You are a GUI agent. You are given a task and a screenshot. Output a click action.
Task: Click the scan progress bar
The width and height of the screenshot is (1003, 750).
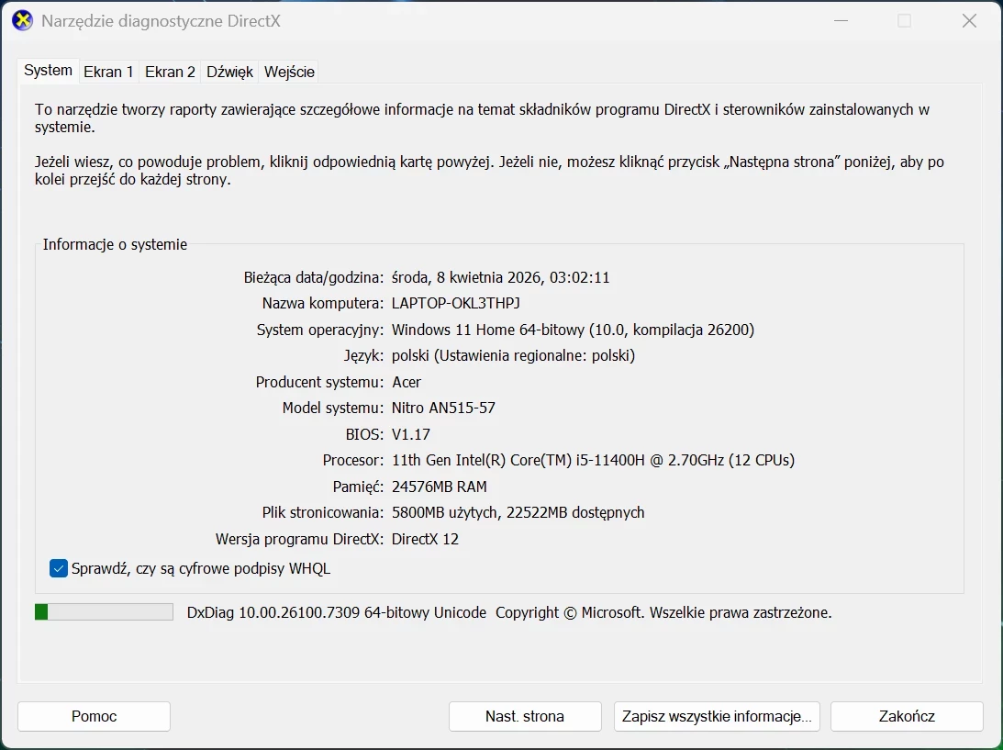coord(103,611)
